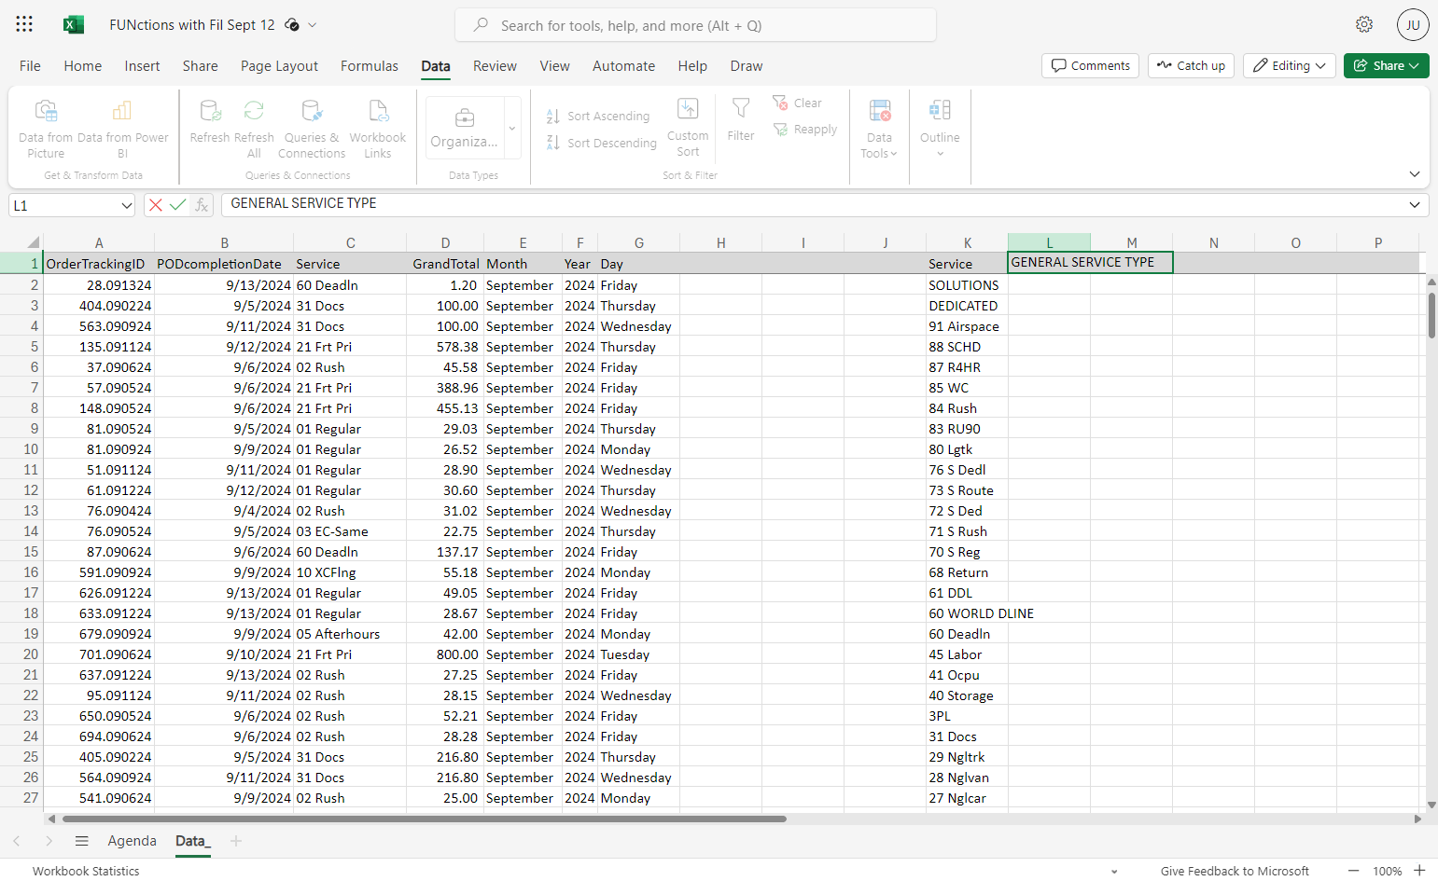1438x881 pixels.
Task: Open the file name options dropdown
Action: 313,25
